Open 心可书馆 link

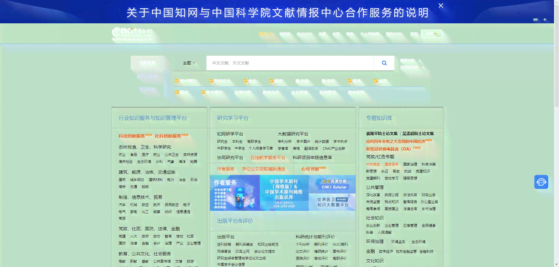310,169
